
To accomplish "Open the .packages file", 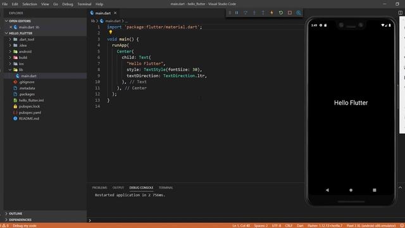I will click(x=27, y=94).
